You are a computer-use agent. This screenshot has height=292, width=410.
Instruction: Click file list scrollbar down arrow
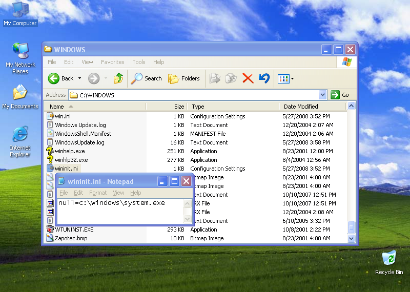tap(351, 238)
